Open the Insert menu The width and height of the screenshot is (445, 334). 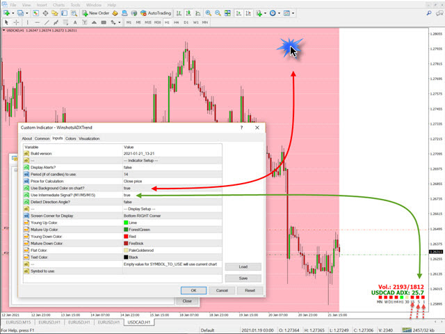(42, 5)
